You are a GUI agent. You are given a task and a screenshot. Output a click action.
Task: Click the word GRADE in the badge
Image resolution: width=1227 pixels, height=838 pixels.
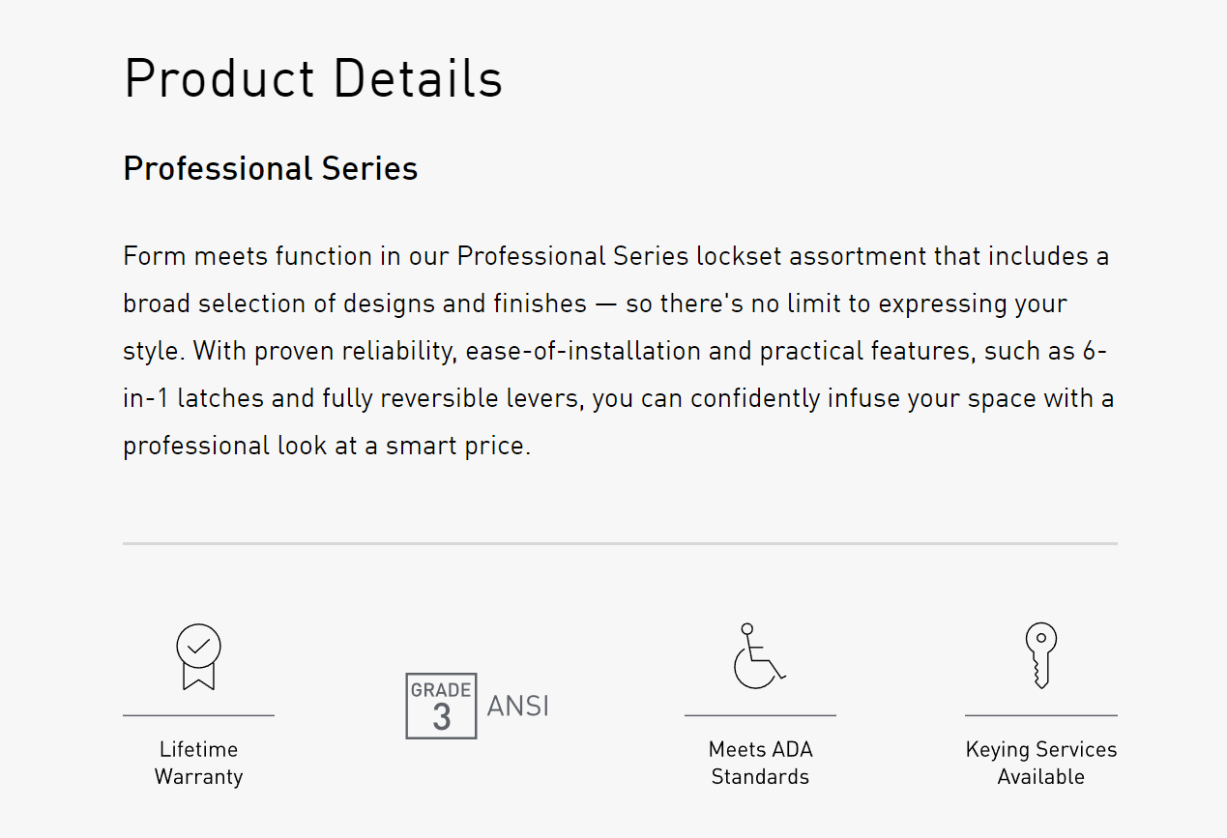(441, 690)
